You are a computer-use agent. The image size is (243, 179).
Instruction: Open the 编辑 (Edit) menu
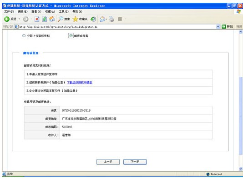point(22,11)
